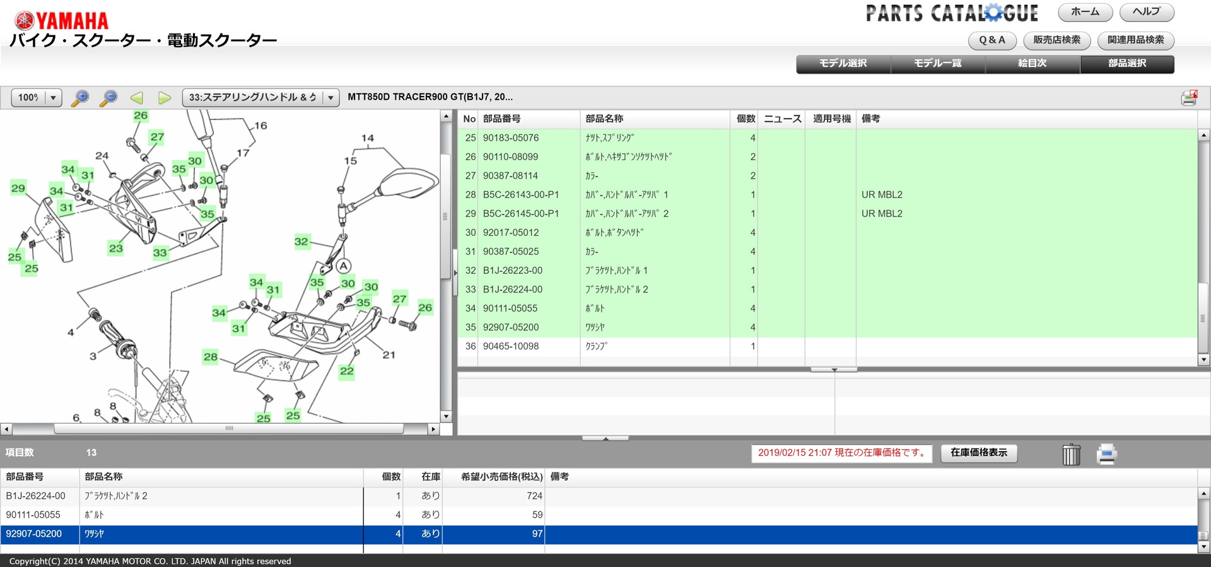Click the 希望小売価格(税込) column header
Viewport: 1211px width, 567px height.
tap(493, 477)
